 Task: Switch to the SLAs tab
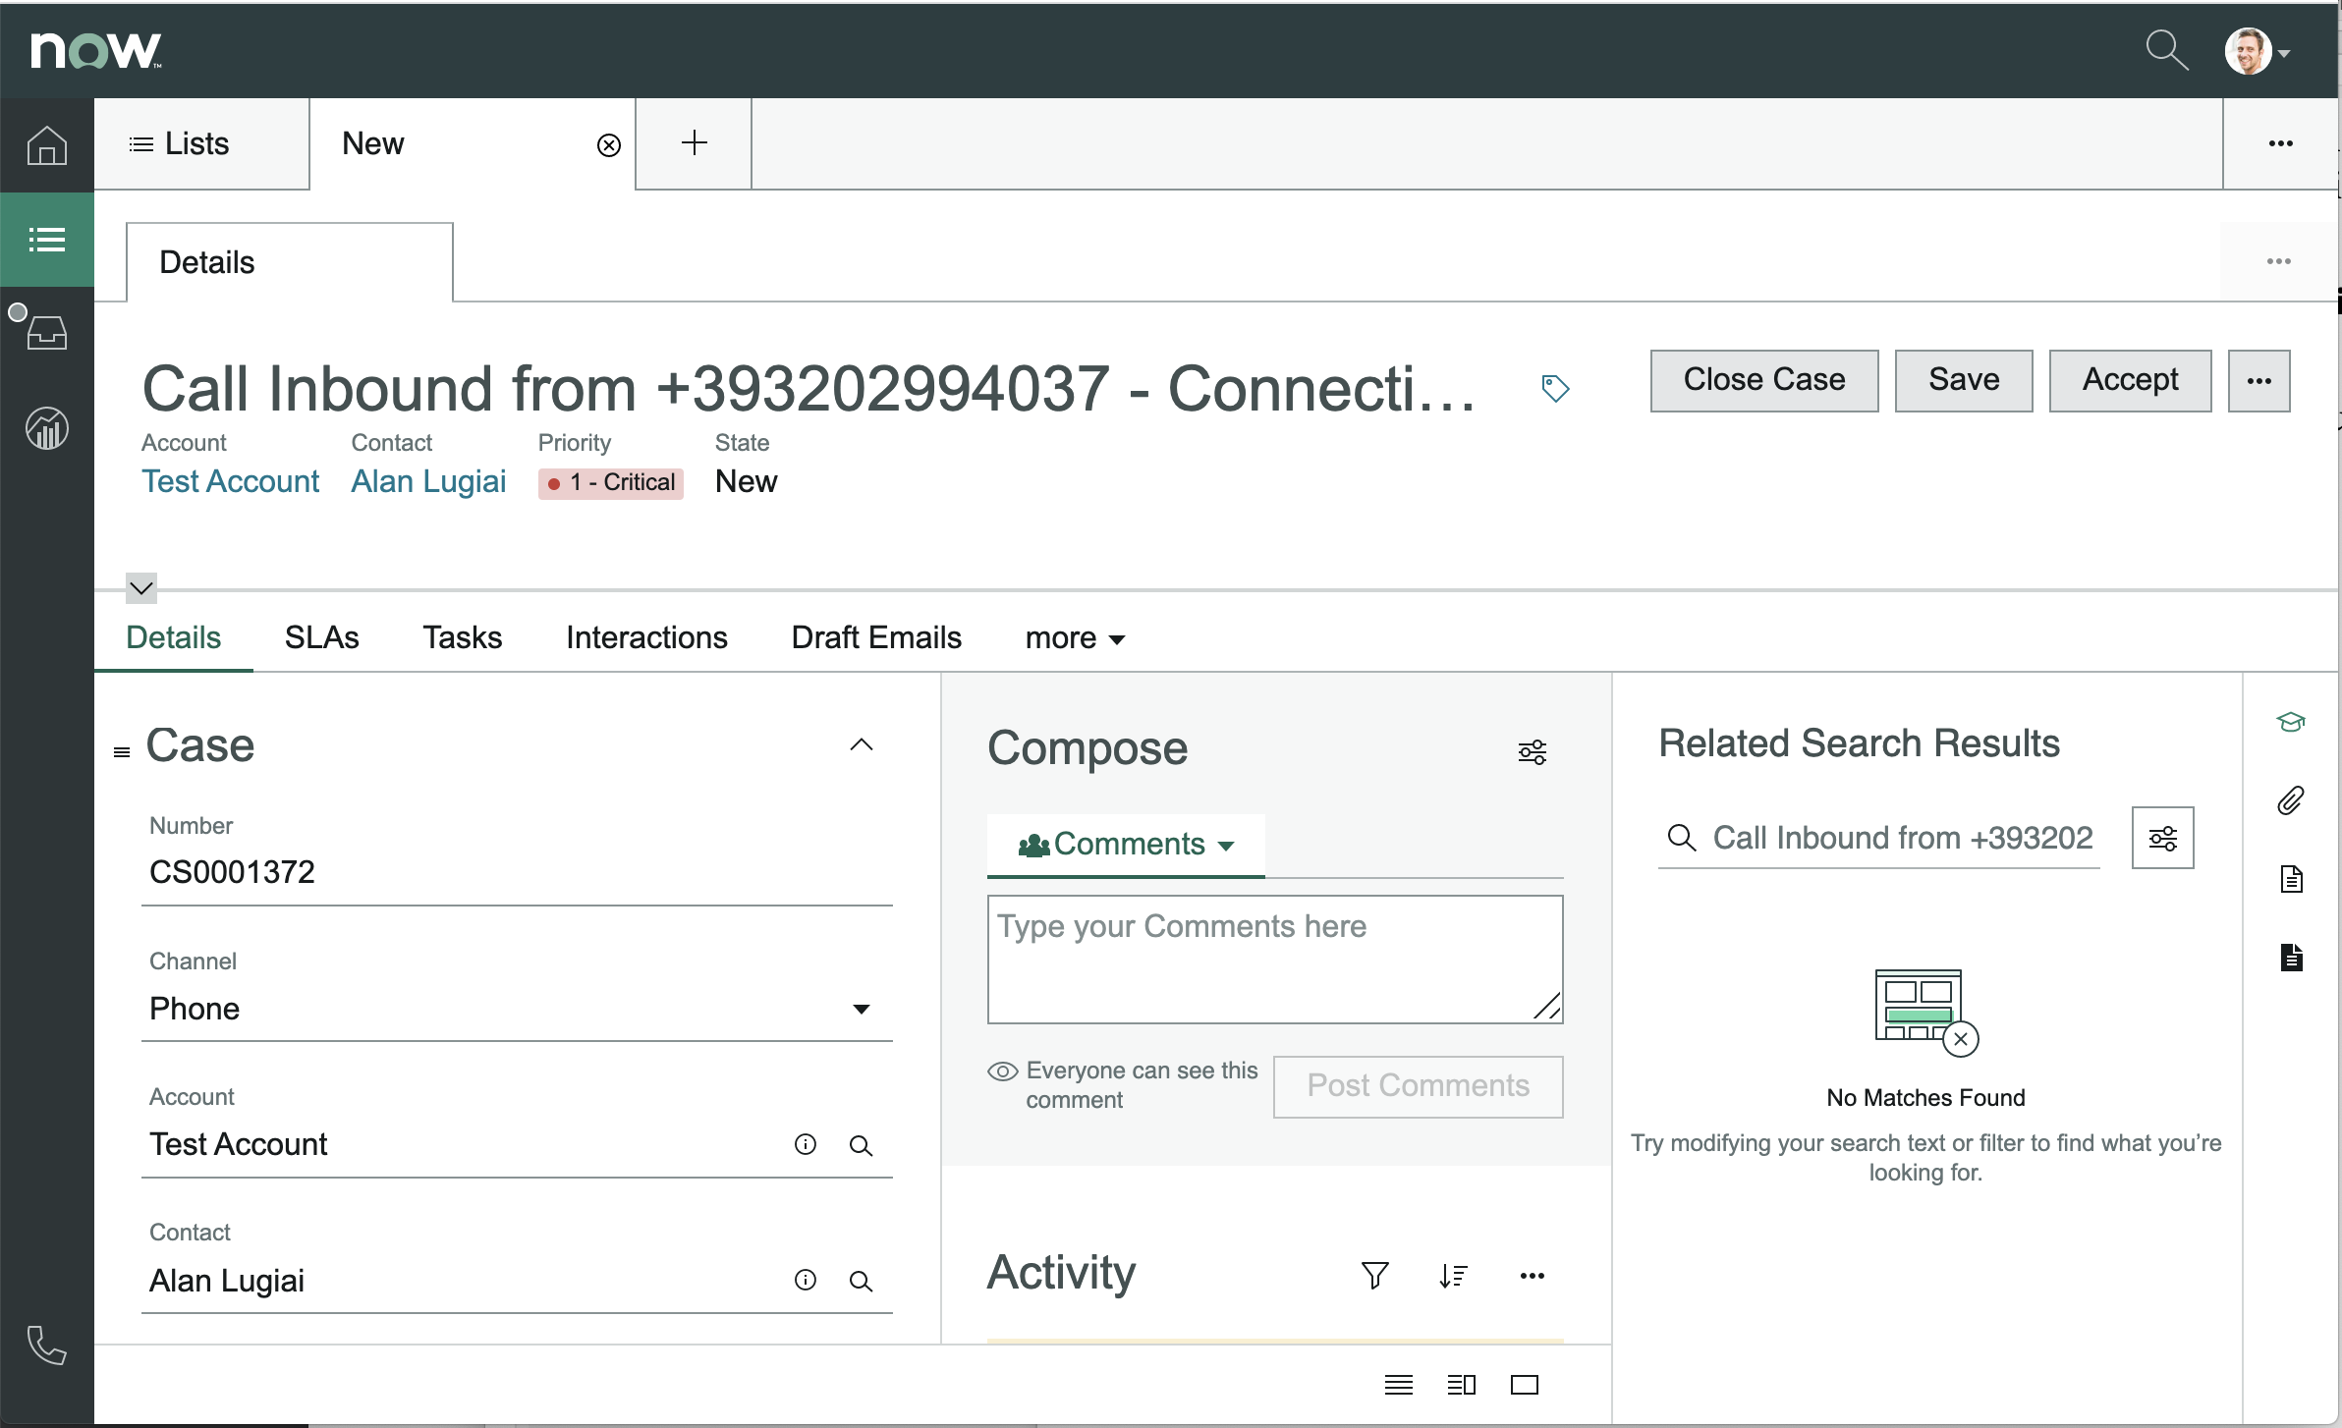click(x=321, y=638)
